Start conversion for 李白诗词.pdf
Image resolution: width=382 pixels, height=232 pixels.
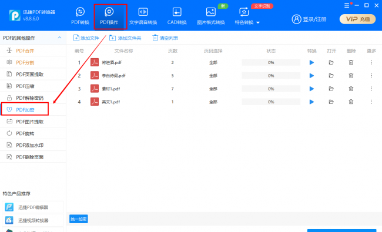click(x=311, y=76)
